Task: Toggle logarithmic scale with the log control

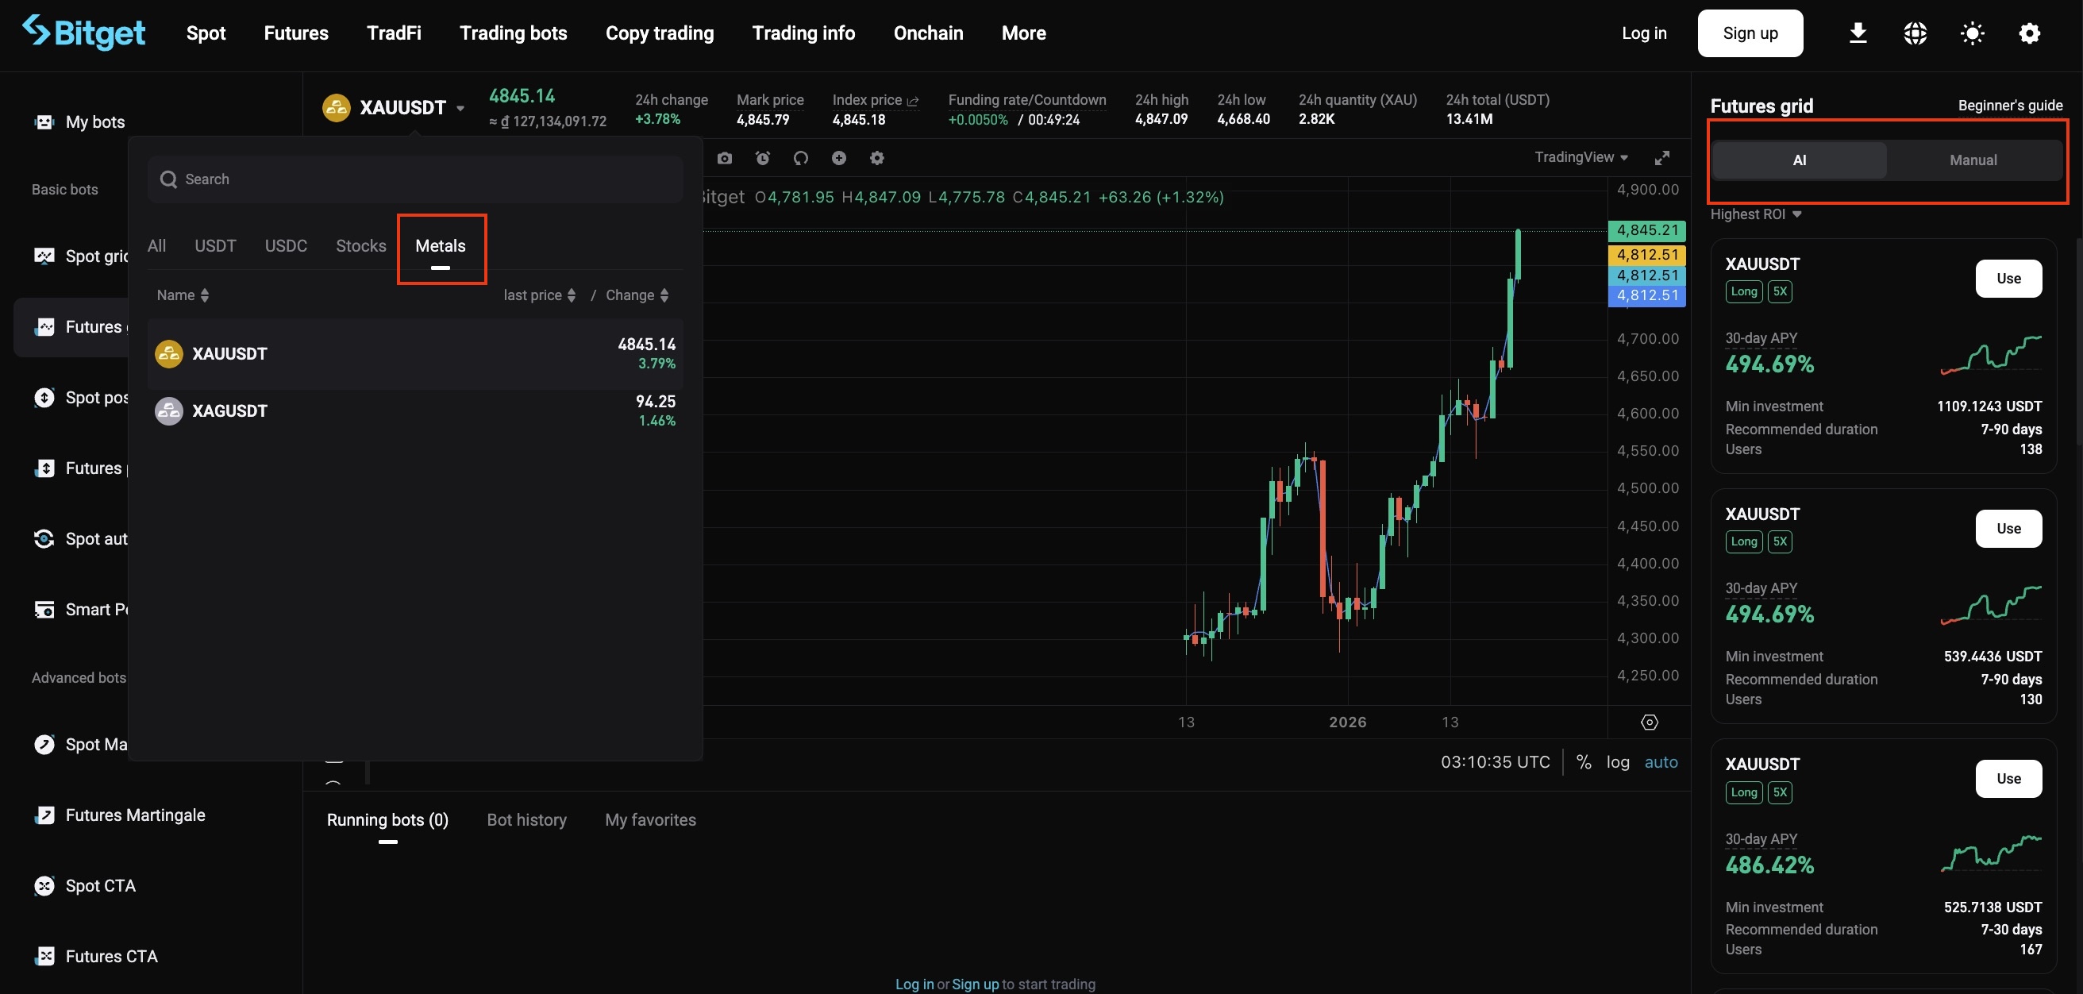Action: (1618, 761)
